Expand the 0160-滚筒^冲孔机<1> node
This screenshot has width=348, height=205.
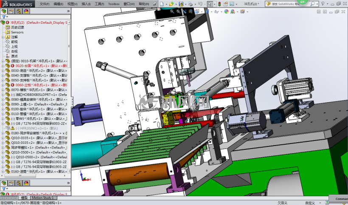point(3,171)
